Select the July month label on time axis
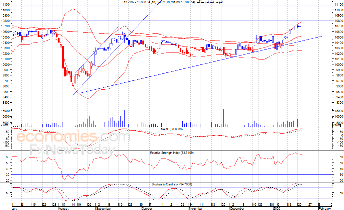The width and height of the screenshot is (344, 210). click(x=15, y=208)
